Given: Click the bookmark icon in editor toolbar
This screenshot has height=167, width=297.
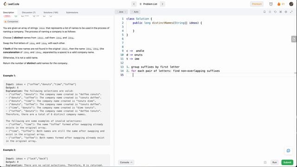Looking at the screenshot, I should pos(265,12).
